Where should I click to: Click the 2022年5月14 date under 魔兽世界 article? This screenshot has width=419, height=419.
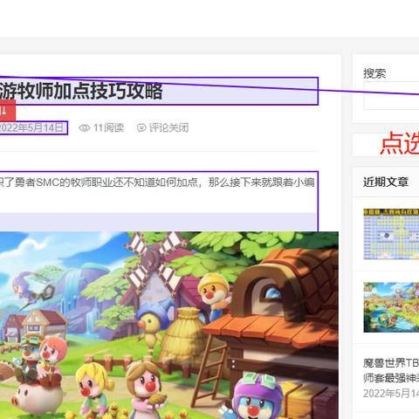coord(391,394)
